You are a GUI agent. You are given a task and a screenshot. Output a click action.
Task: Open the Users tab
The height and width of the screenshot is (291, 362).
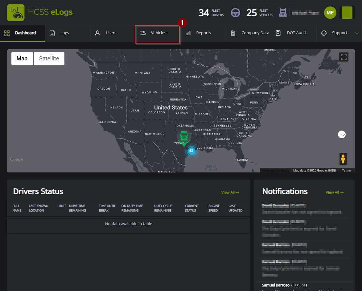pos(113,33)
